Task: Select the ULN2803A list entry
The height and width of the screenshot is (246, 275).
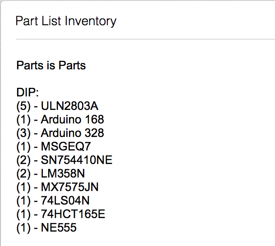Action: point(57,106)
